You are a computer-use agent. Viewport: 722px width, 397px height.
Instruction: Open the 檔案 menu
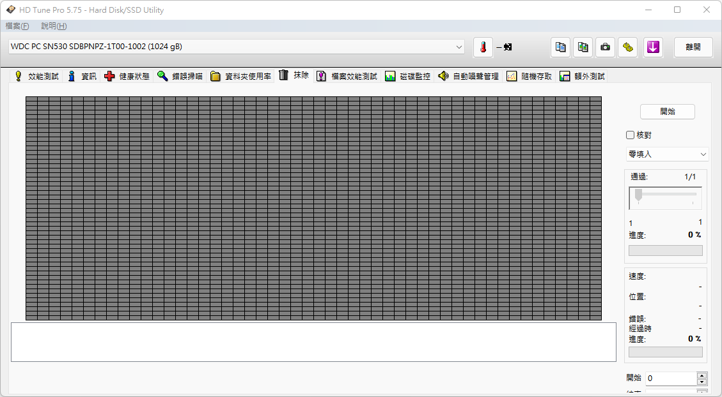[x=17, y=26]
